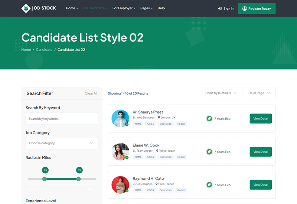Open Elaine W. Cook's profile photo
The height and width of the screenshot is (204, 297).
tap(120, 152)
